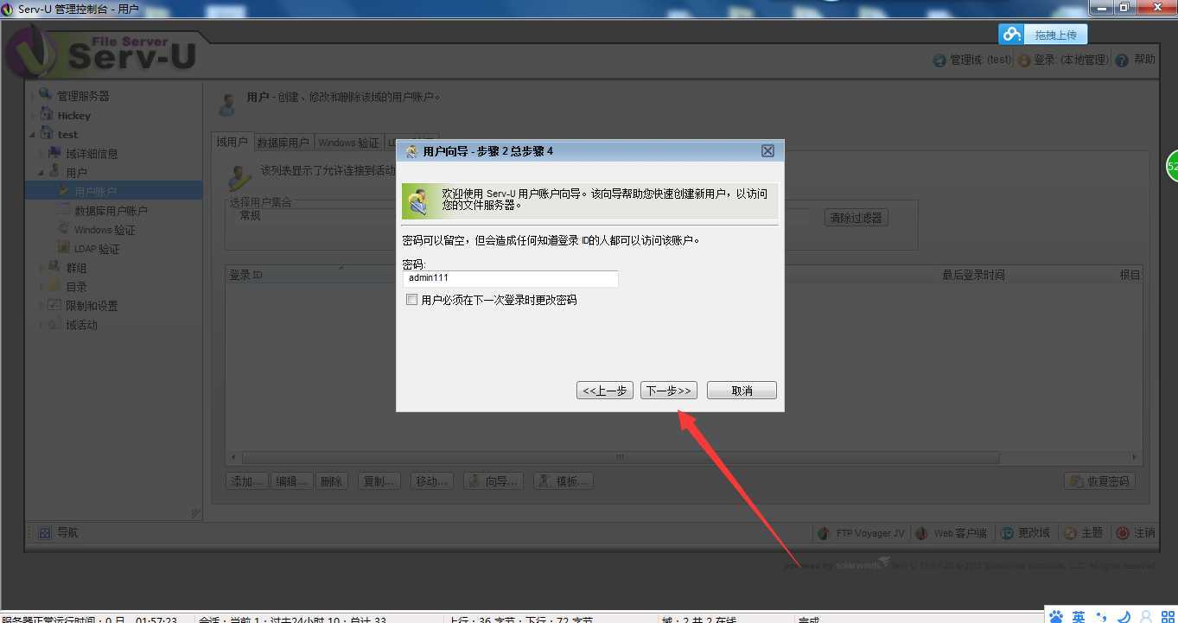The height and width of the screenshot is (623, 1178).
Task: Click the user icon in IME bar
Action: click(x=1146, y=617)
